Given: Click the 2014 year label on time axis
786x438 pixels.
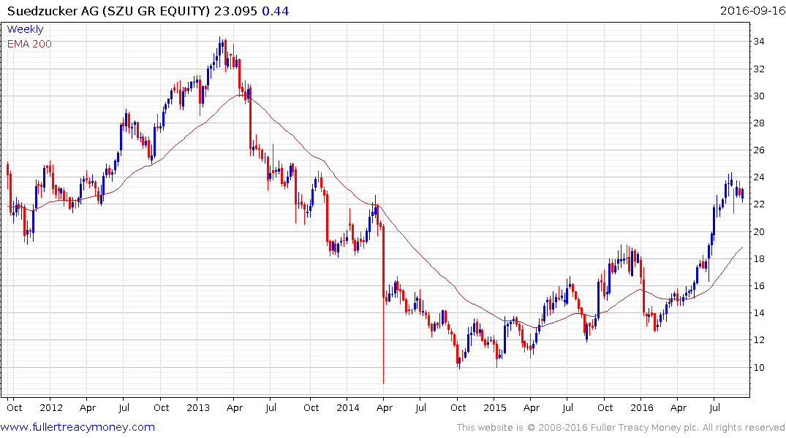Looking at the screenshot, I should pyautogui.click(x=348, y=407).
